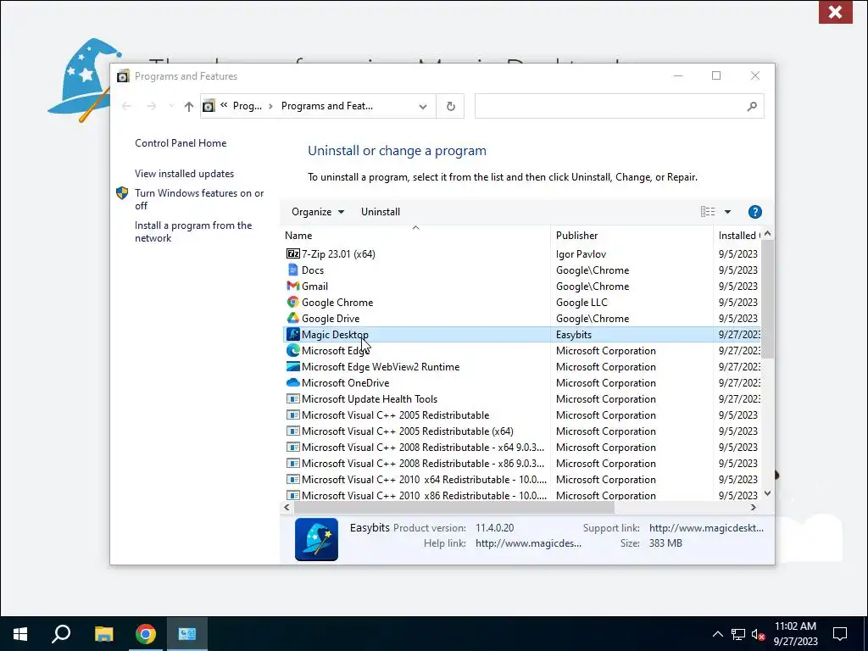Screen dimensions: 868x651
Task: Click the scroll right arrow of list
Action: pyautogui.click(x=754, y=507)
